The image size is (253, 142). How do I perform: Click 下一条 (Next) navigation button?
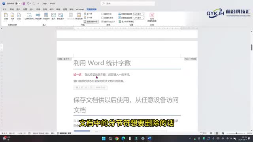coord(88,18)
